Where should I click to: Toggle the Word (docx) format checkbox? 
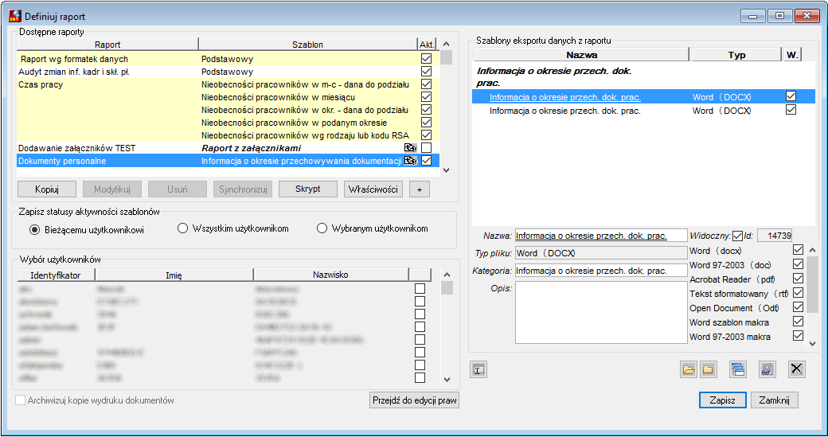point(798,250)
